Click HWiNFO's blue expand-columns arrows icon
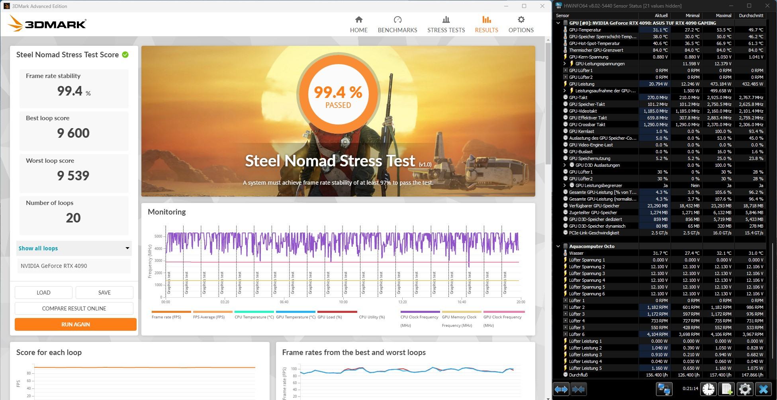This screenshot has height=400, width=777. [561, 389]
